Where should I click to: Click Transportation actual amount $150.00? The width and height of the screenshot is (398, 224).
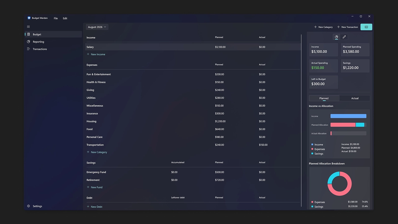point(263,145)
